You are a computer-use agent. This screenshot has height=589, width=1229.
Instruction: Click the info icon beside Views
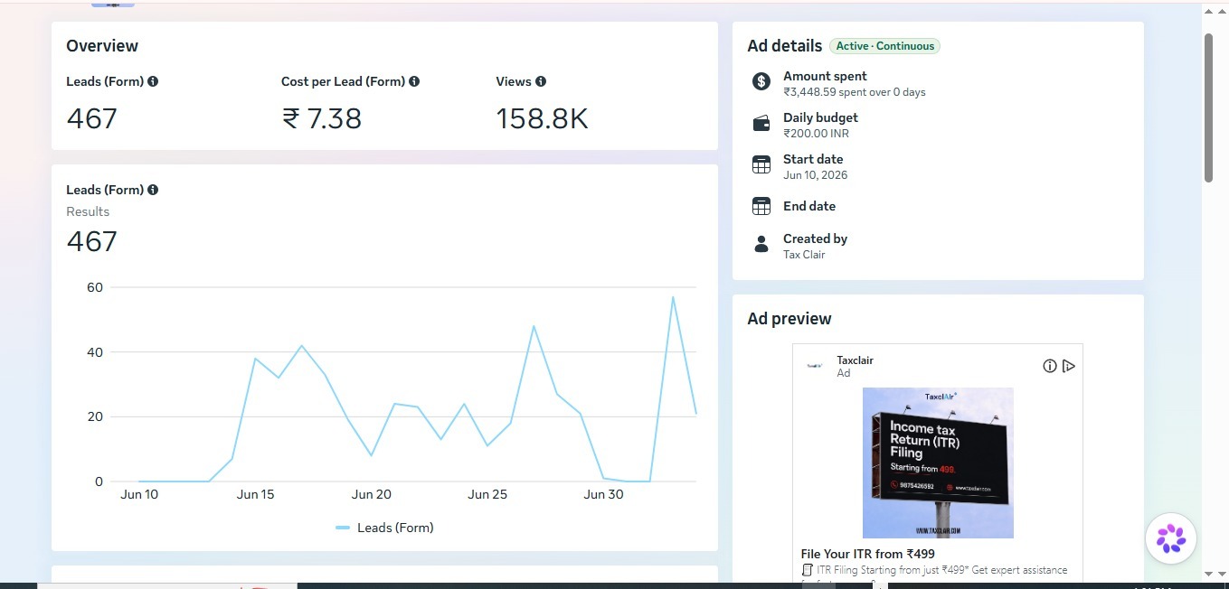click(541, 81)
